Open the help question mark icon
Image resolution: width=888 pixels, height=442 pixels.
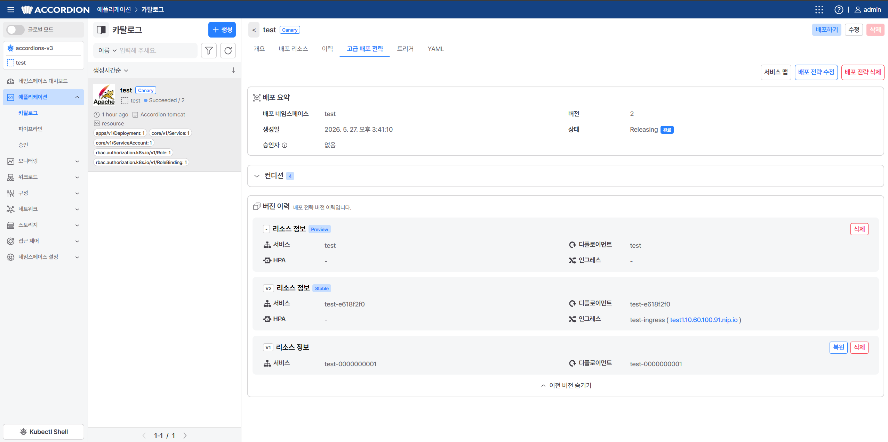[839, 10]
